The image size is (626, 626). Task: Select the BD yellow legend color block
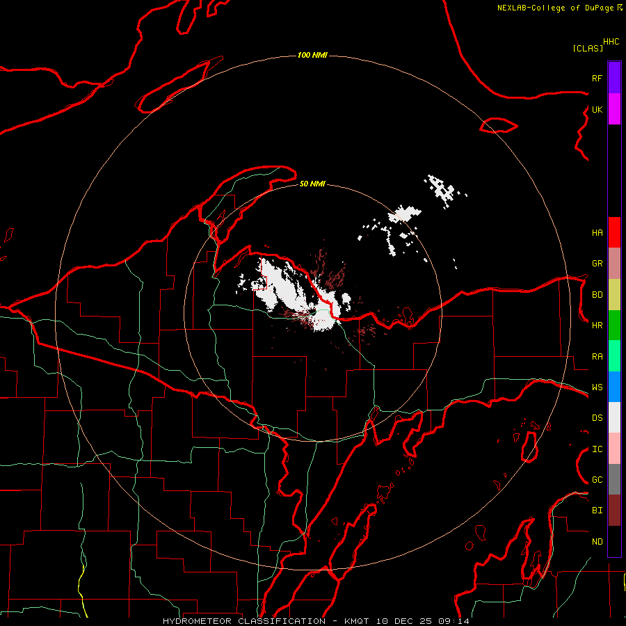click(x=614, y=295)
